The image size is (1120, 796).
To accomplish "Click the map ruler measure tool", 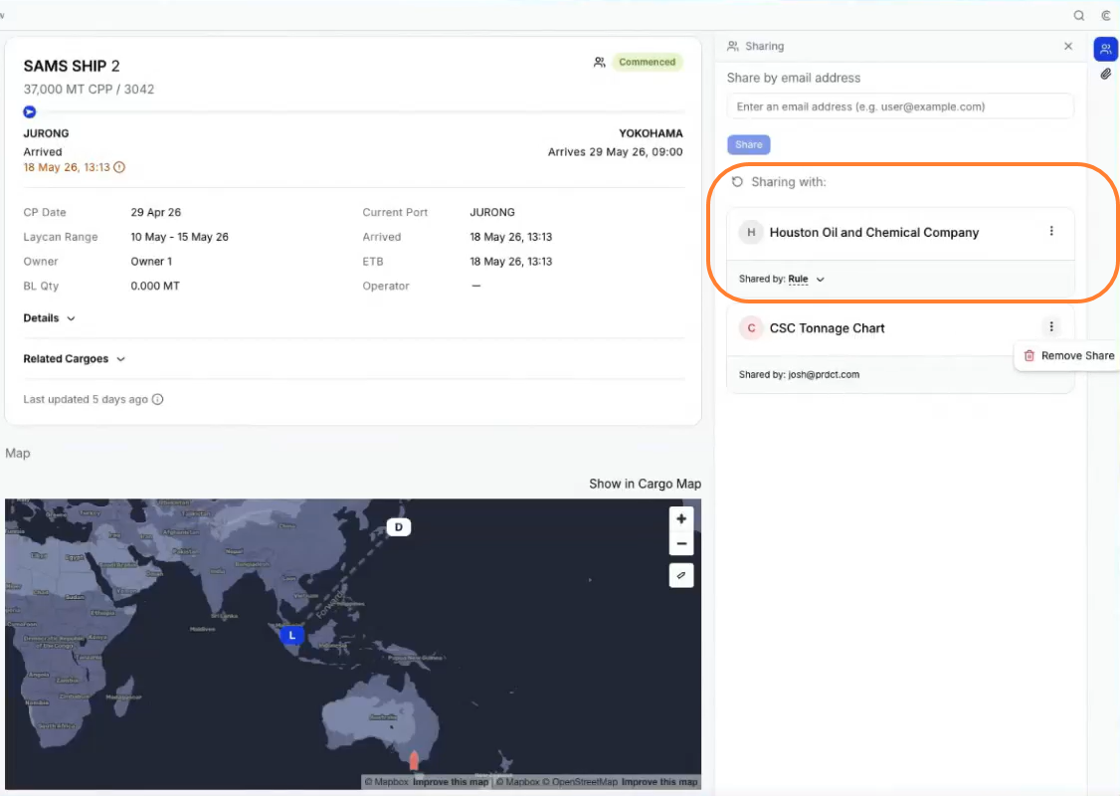I will pos(681,575).
